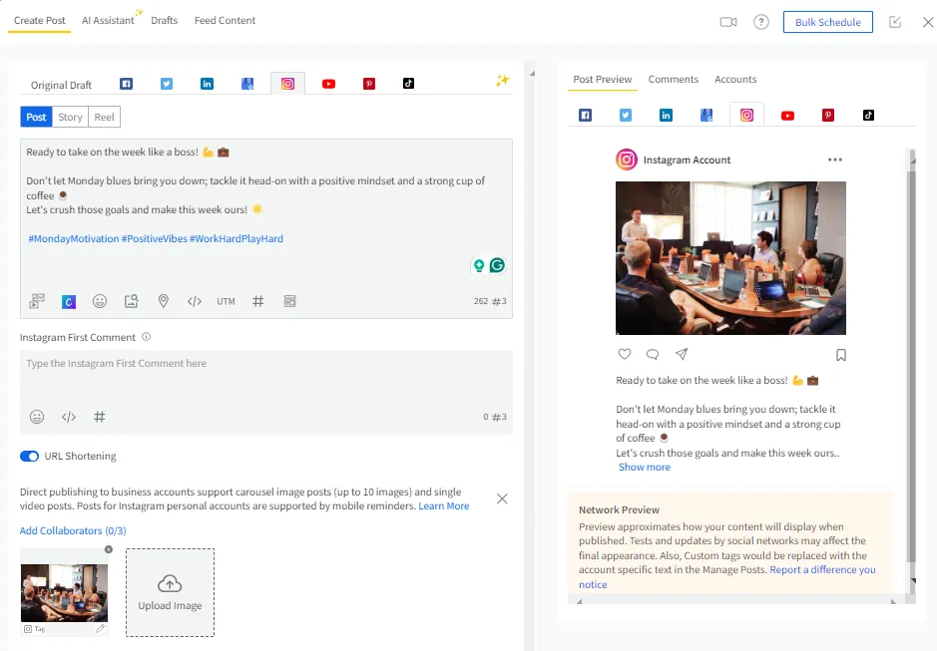
Task: Open the Canva design icon in post toolbar
Action: (69, 301)
